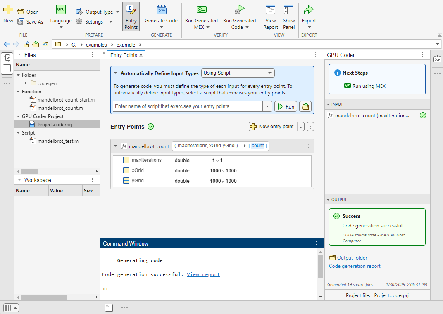Open the GPU Coder panel options menu
Viewport: 443px width, 314px height.
[x=423, y=55]
